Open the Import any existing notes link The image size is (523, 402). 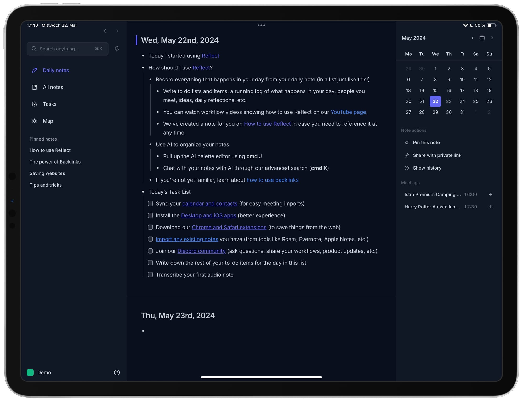point(187,239)
